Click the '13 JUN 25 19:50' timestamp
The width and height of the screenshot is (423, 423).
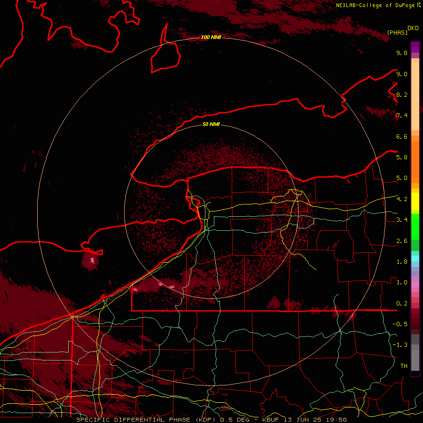pos(316,420)
